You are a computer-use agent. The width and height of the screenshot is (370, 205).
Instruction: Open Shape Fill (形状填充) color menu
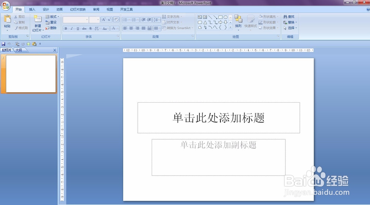269,17
